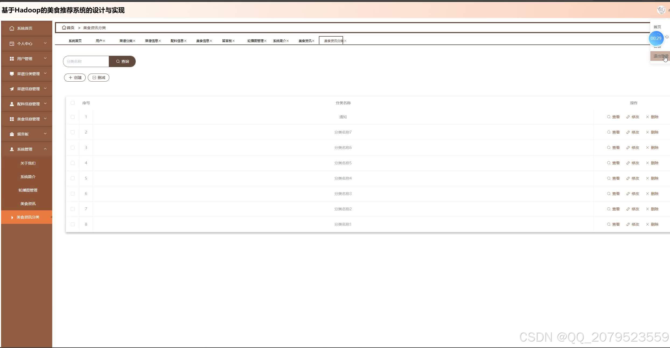670x348 pixels.
Task: Click 退出登录 in the user dropdown
Action: 660,56
